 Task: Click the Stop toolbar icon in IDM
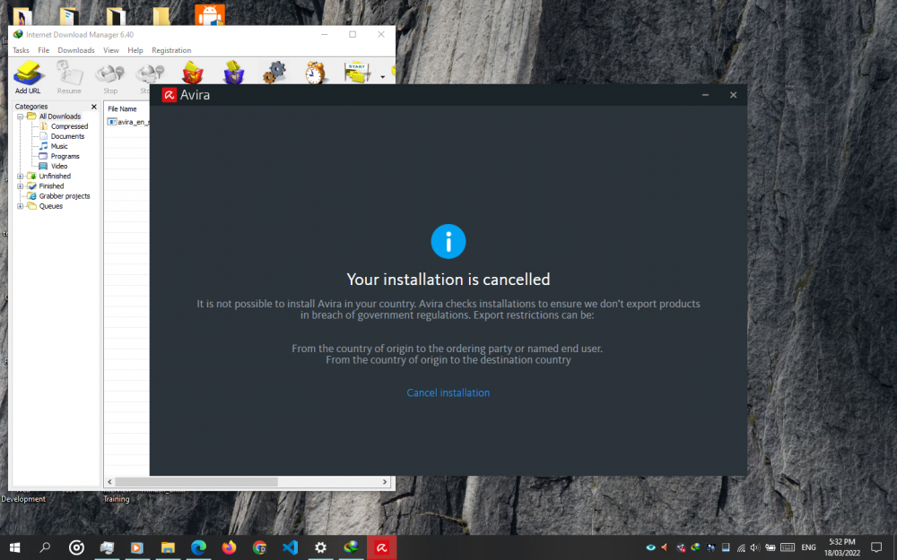110,77
